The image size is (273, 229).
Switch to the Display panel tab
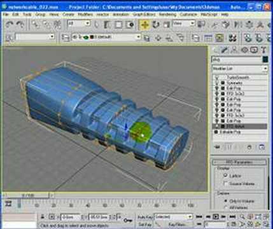254,50
